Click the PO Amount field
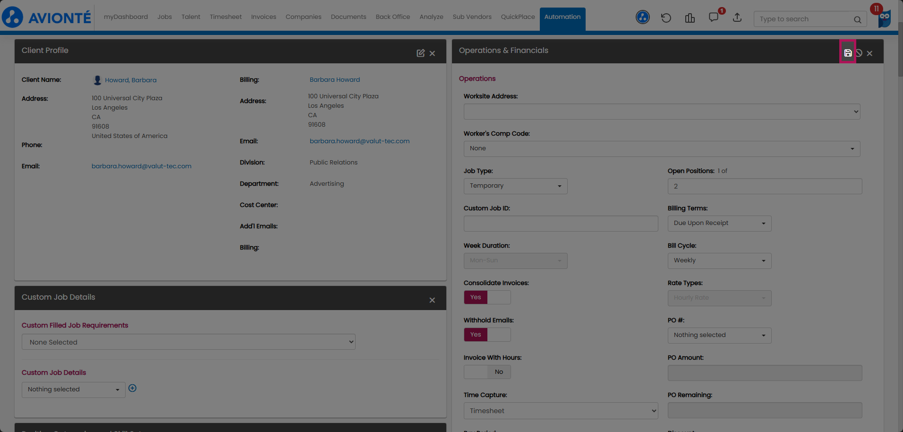 click(765, 373)
